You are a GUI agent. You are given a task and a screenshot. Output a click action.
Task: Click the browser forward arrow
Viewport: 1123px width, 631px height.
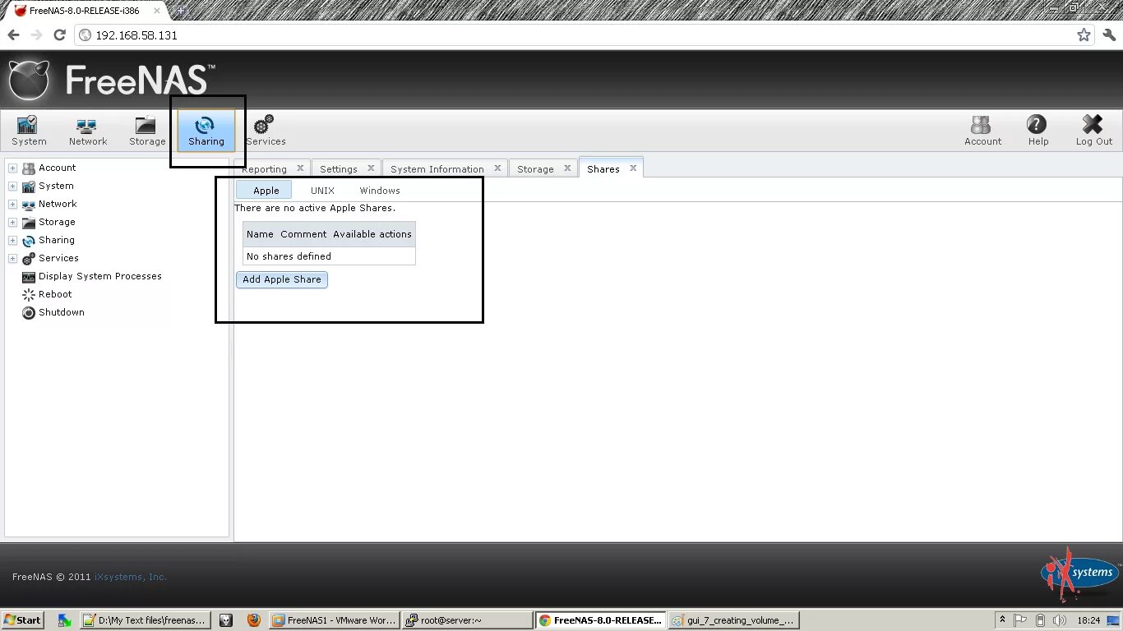tap(36, 35)
